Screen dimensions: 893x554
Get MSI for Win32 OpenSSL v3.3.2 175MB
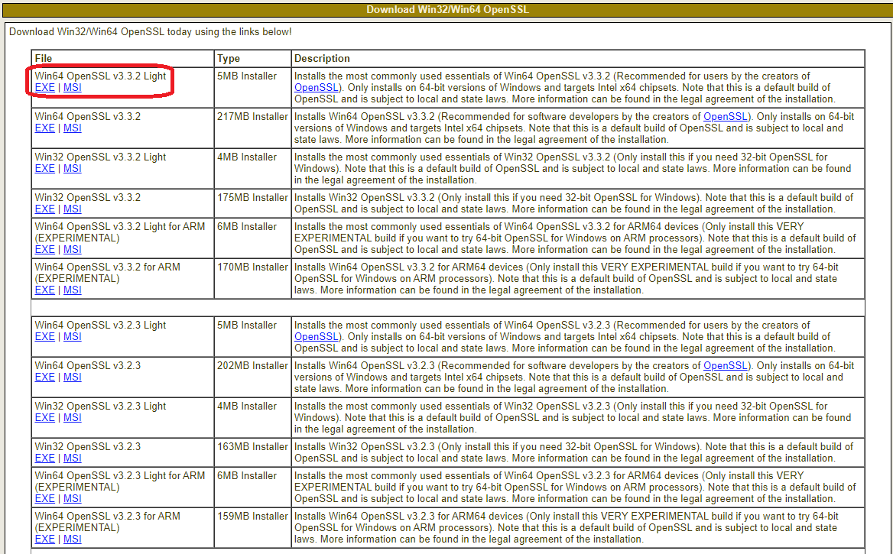73,209
